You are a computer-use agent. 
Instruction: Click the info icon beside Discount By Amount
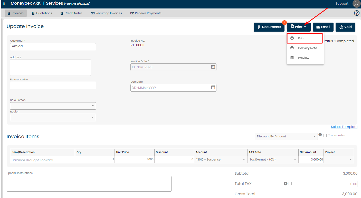pyautogui.click(x=320, y=135)
